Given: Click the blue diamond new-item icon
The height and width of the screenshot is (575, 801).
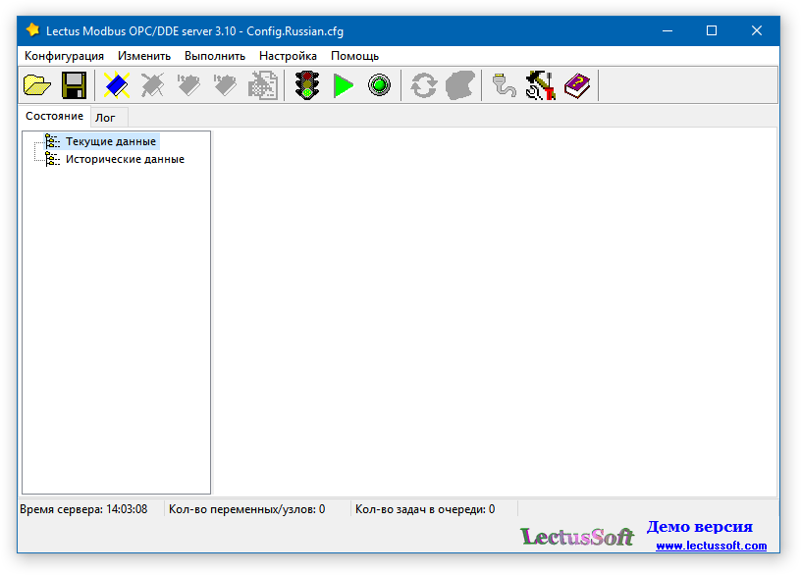Looking at the screenshot, I should (117, 85).
